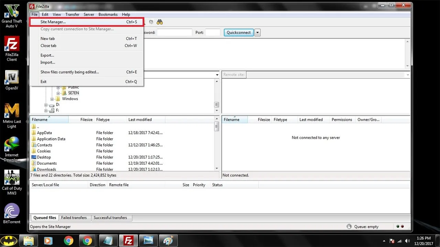Screen dimensions: 440x247
Task: Open Internet Download Manager desktop shortcut
Action: 12,150
